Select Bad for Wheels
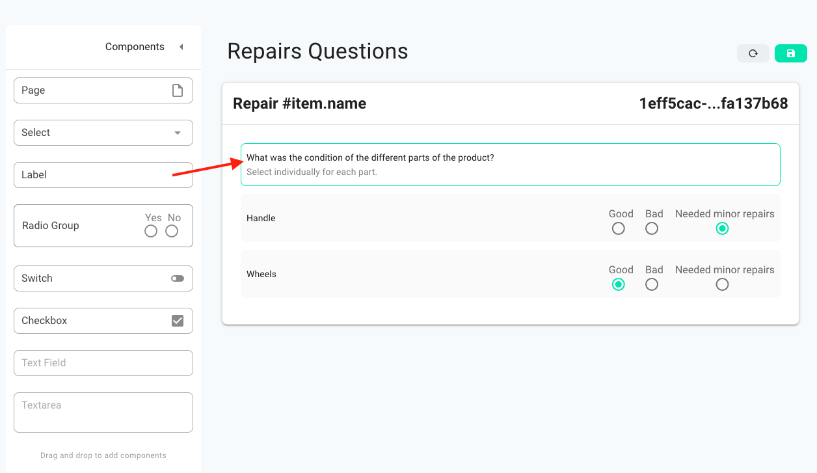Image resolution: width=817 pixels, height=473 pixels. point(652,284)
